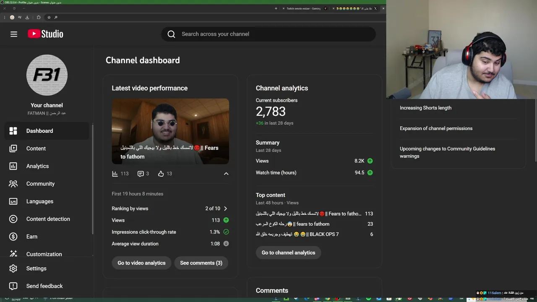
Task: Click the video views bar-chart icon
Action: 115,174
